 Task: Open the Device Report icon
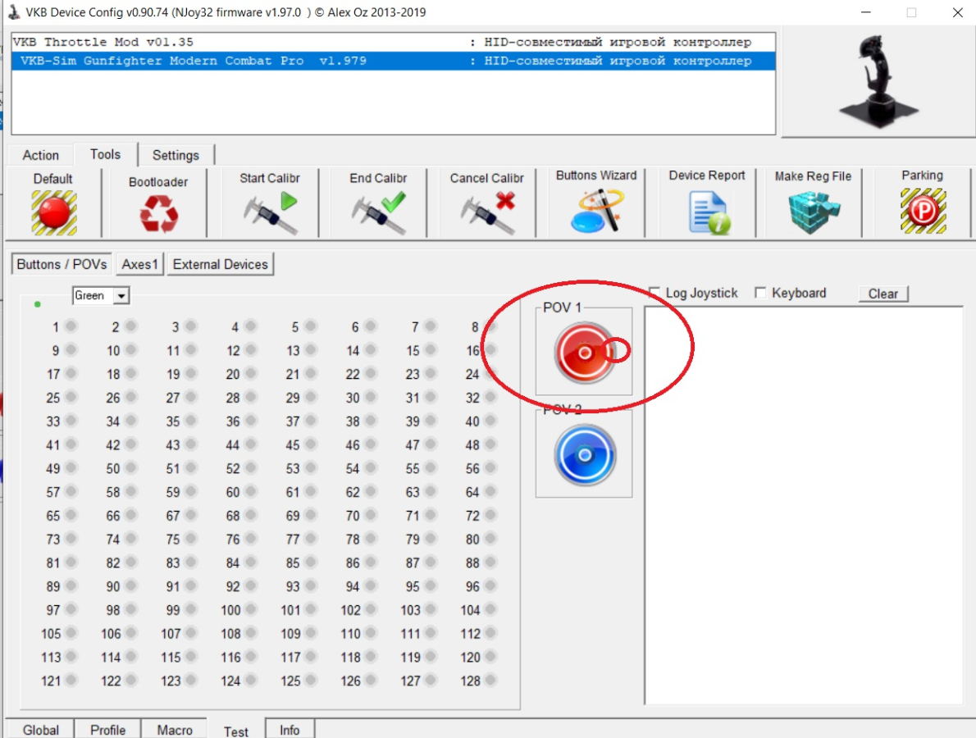pos(707,212)
